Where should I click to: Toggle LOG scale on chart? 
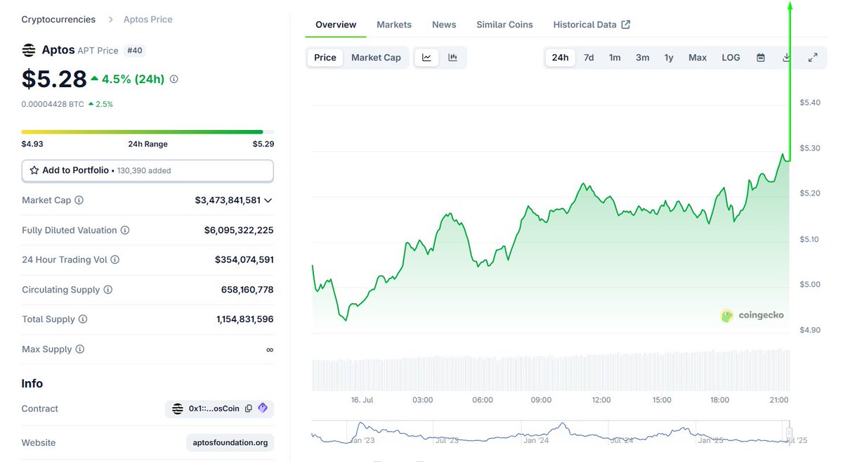point(731,58)
